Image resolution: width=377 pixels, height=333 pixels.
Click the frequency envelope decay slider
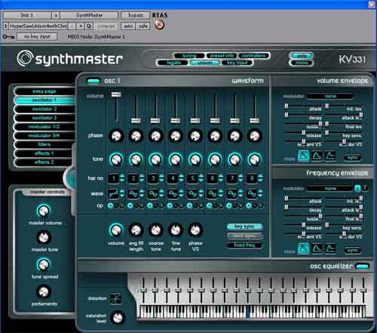[x=287, y=207]
